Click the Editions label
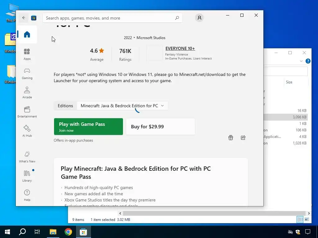The image size is (318, 238). click(x=65, y=106)
